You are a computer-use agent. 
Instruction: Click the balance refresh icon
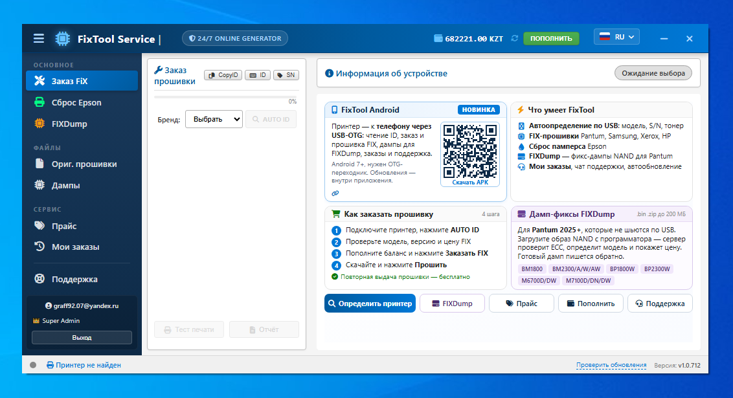point(515,38)
